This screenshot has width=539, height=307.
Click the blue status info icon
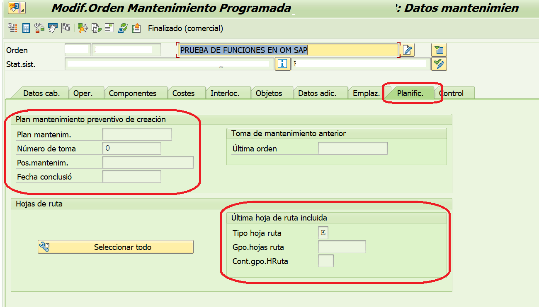282,64
